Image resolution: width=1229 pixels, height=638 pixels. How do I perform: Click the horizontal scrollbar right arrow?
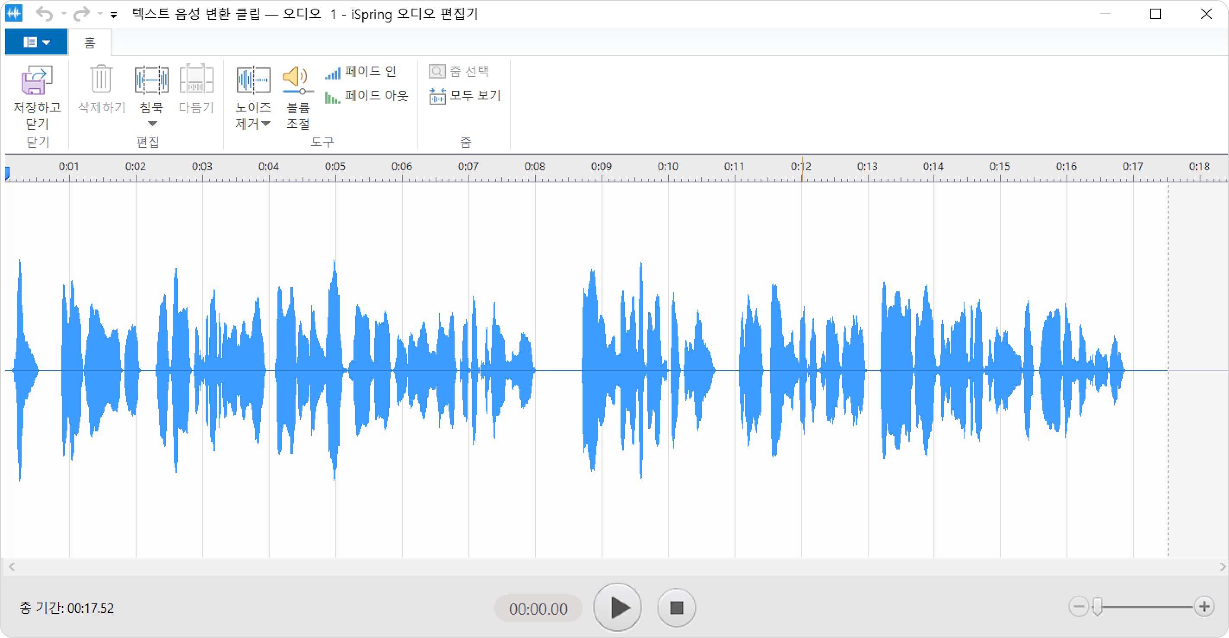coord(1223,566)
